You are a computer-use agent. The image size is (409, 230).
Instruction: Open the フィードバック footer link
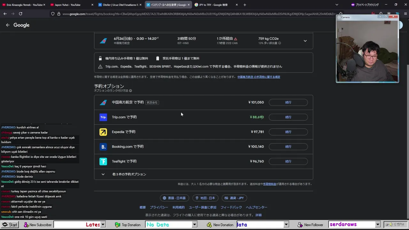coord(231,207)
